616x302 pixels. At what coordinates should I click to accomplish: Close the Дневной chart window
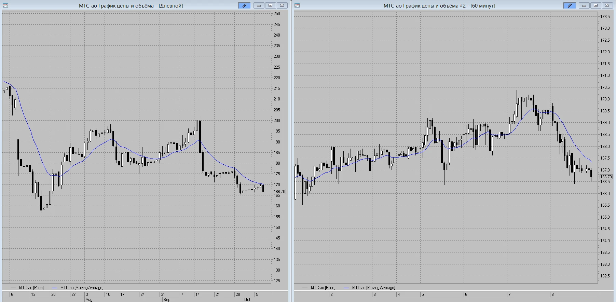tap(282, 5)
